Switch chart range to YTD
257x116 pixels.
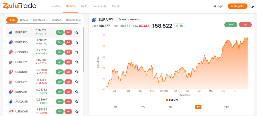[x=226, y=107]
